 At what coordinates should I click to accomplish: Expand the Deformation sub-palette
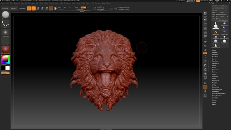(x=215, y=70)
